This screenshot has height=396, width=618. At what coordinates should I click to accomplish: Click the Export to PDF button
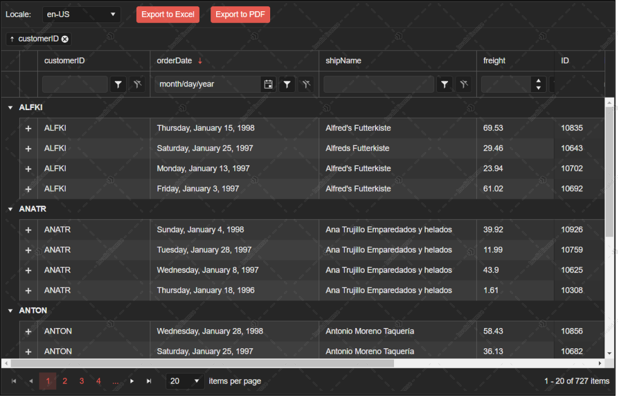[240, 15]
